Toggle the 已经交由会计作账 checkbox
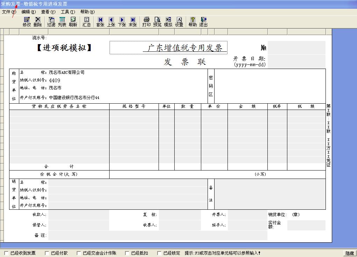Viewport: 357px width, 257px height. [x=79, y=253]
